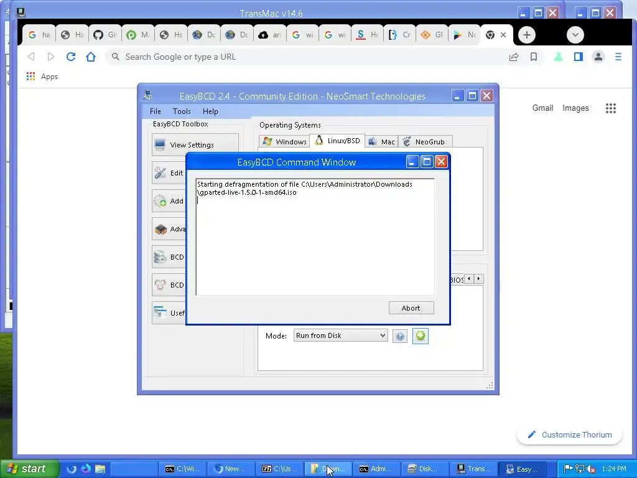
Task: Open EasyBCD Help menu
Action: pyautogui.click(x=210, y=111)
